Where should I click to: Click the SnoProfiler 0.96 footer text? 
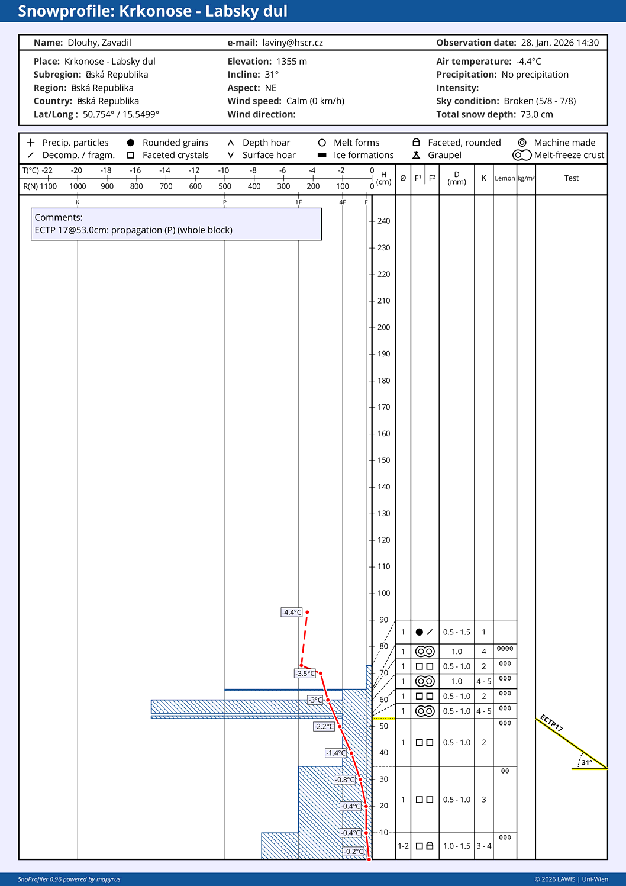click(69, 879)
